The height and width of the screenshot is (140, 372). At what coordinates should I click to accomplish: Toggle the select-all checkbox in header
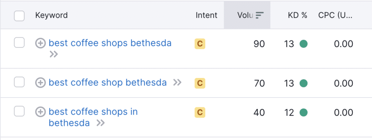19,16
